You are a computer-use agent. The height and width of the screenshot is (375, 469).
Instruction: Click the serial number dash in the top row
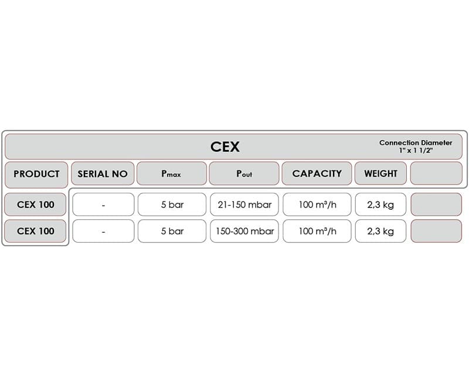click(x=103, y=204)
